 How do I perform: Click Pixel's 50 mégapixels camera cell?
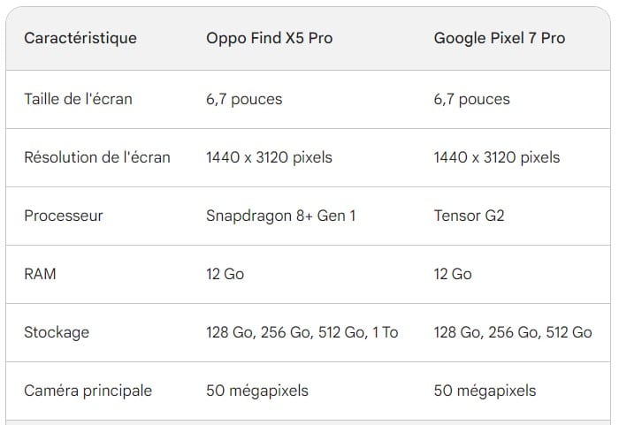[x=485, y=391]
